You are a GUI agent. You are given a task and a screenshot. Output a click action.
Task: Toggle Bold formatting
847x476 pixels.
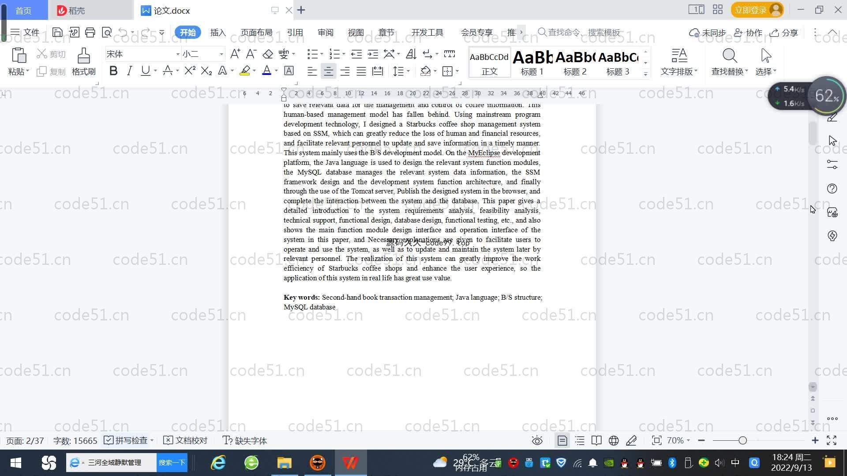pyautogui.click(x=113, y=71)
